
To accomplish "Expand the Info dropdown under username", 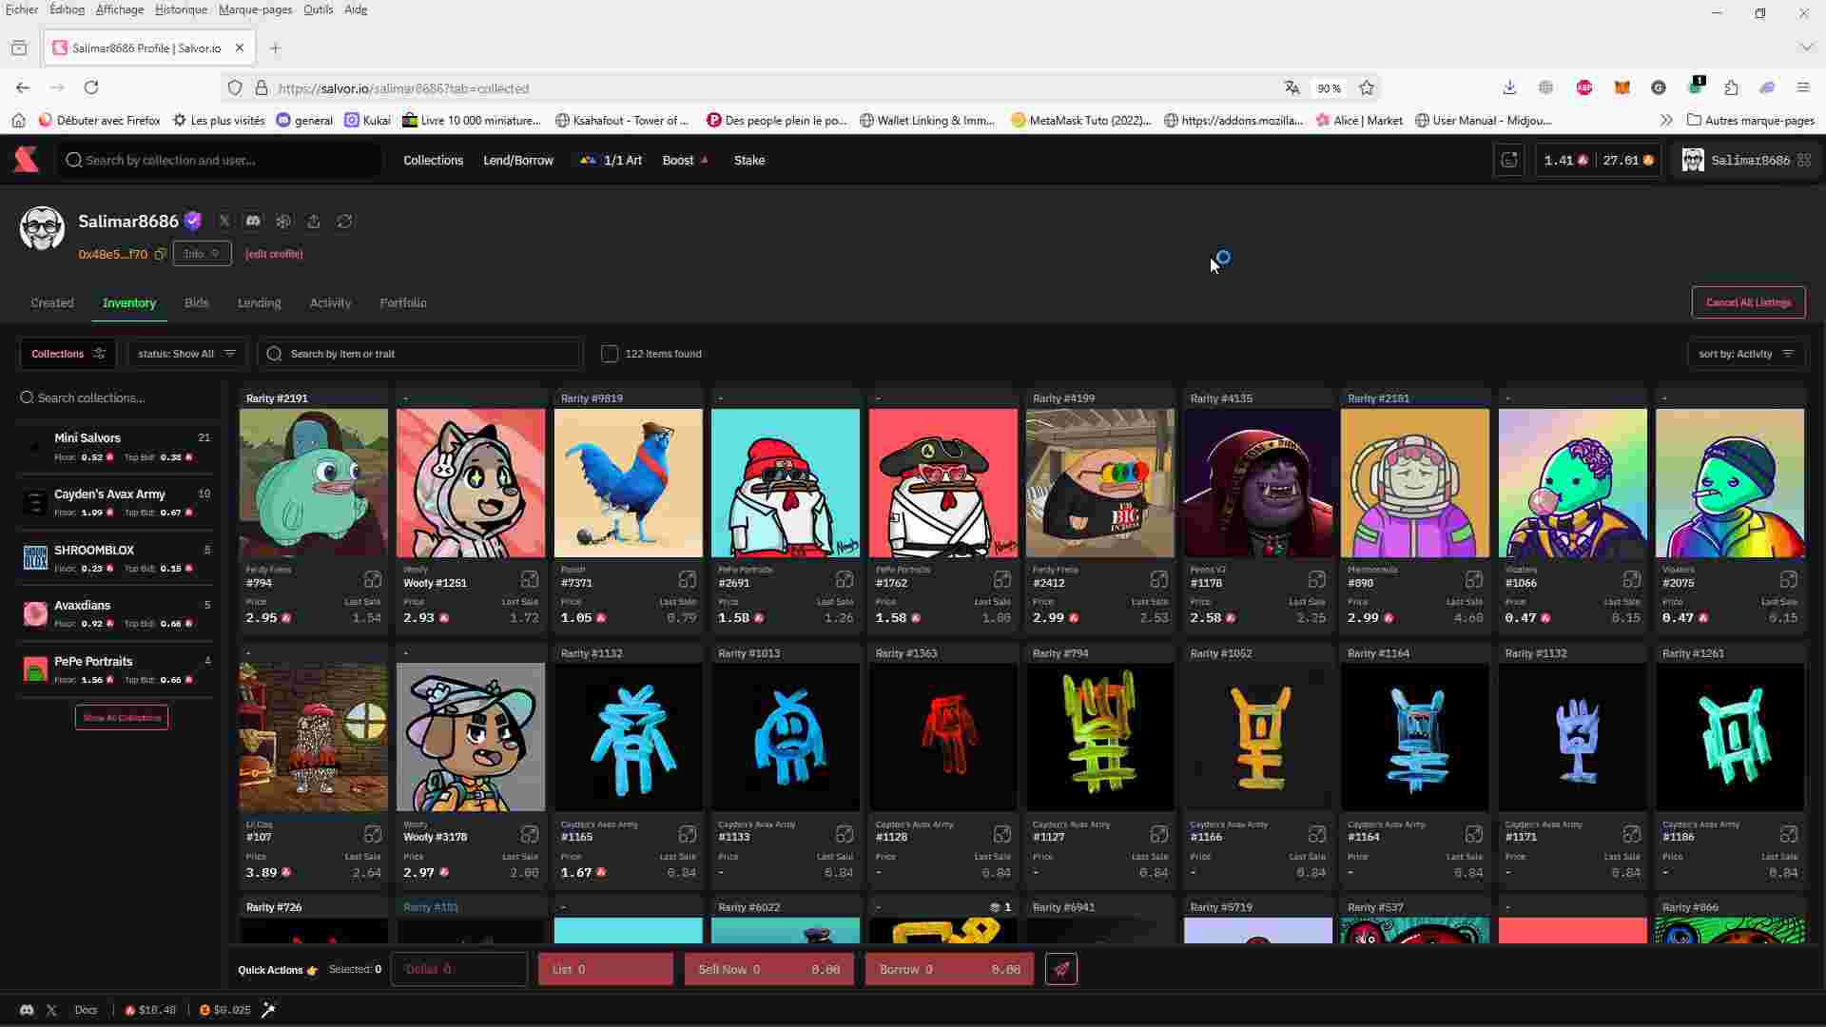I will (202, 254).
